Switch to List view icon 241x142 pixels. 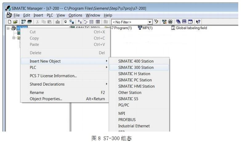[92, 22]
